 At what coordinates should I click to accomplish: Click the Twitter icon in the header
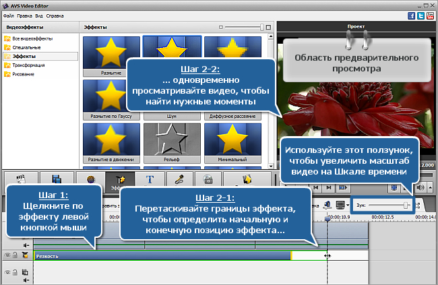[420, 15]
